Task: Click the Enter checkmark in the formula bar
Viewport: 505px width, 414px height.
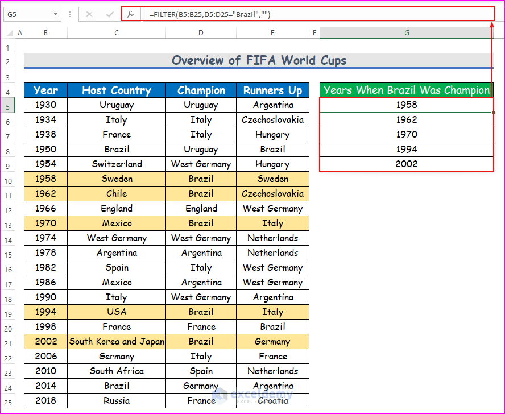Action: [x=110, y=14]
